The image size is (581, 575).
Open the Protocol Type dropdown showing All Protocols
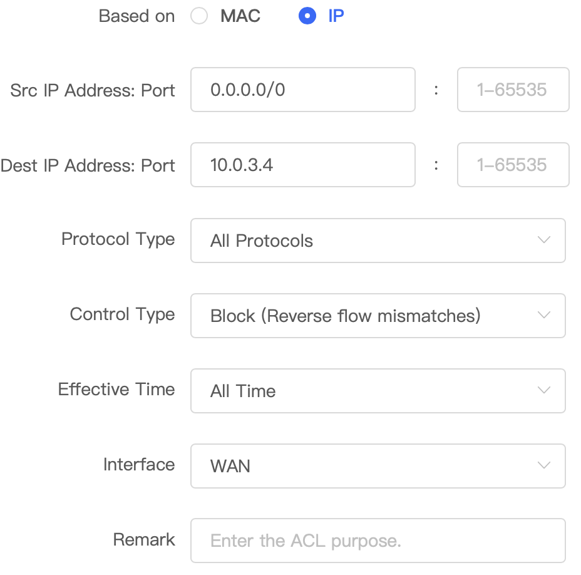pos(378,241)
